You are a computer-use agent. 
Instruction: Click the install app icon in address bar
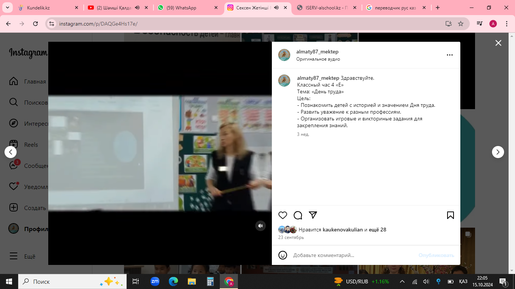tap(448, 24)
